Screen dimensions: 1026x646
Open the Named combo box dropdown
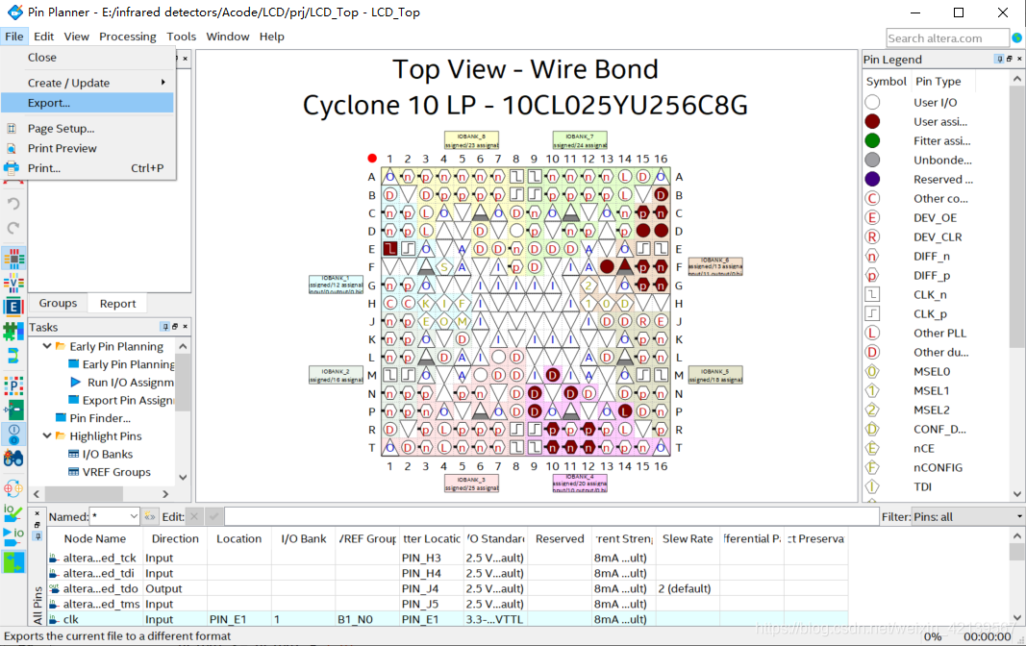134,516
